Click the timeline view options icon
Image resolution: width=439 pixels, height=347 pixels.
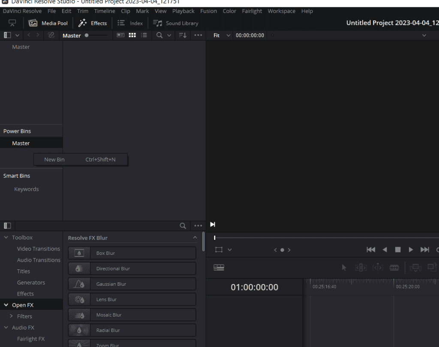coord(219,267)
